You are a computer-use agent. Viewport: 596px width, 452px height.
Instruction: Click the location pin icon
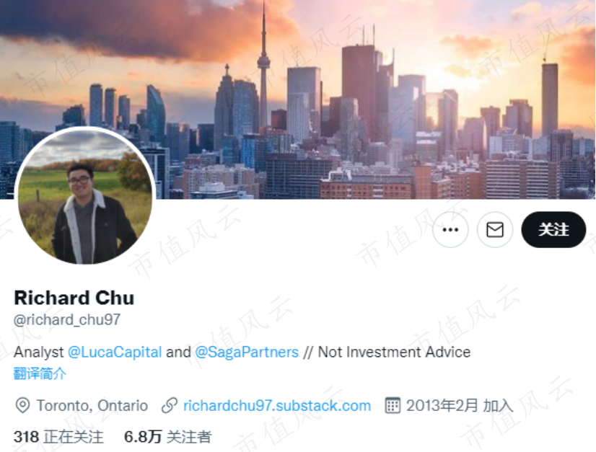coord(22,405)
